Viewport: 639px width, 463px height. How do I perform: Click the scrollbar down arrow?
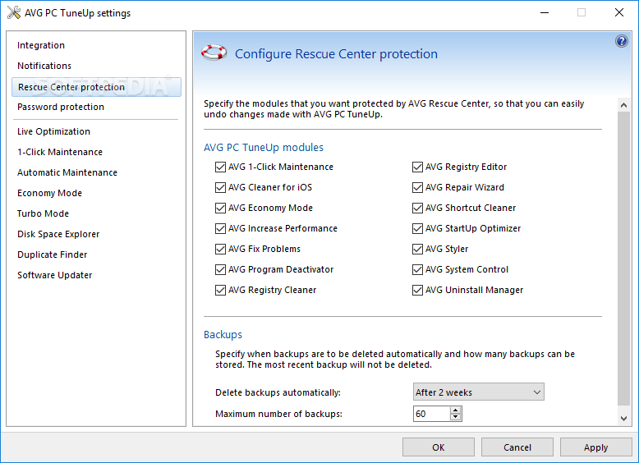click(623, 418)
